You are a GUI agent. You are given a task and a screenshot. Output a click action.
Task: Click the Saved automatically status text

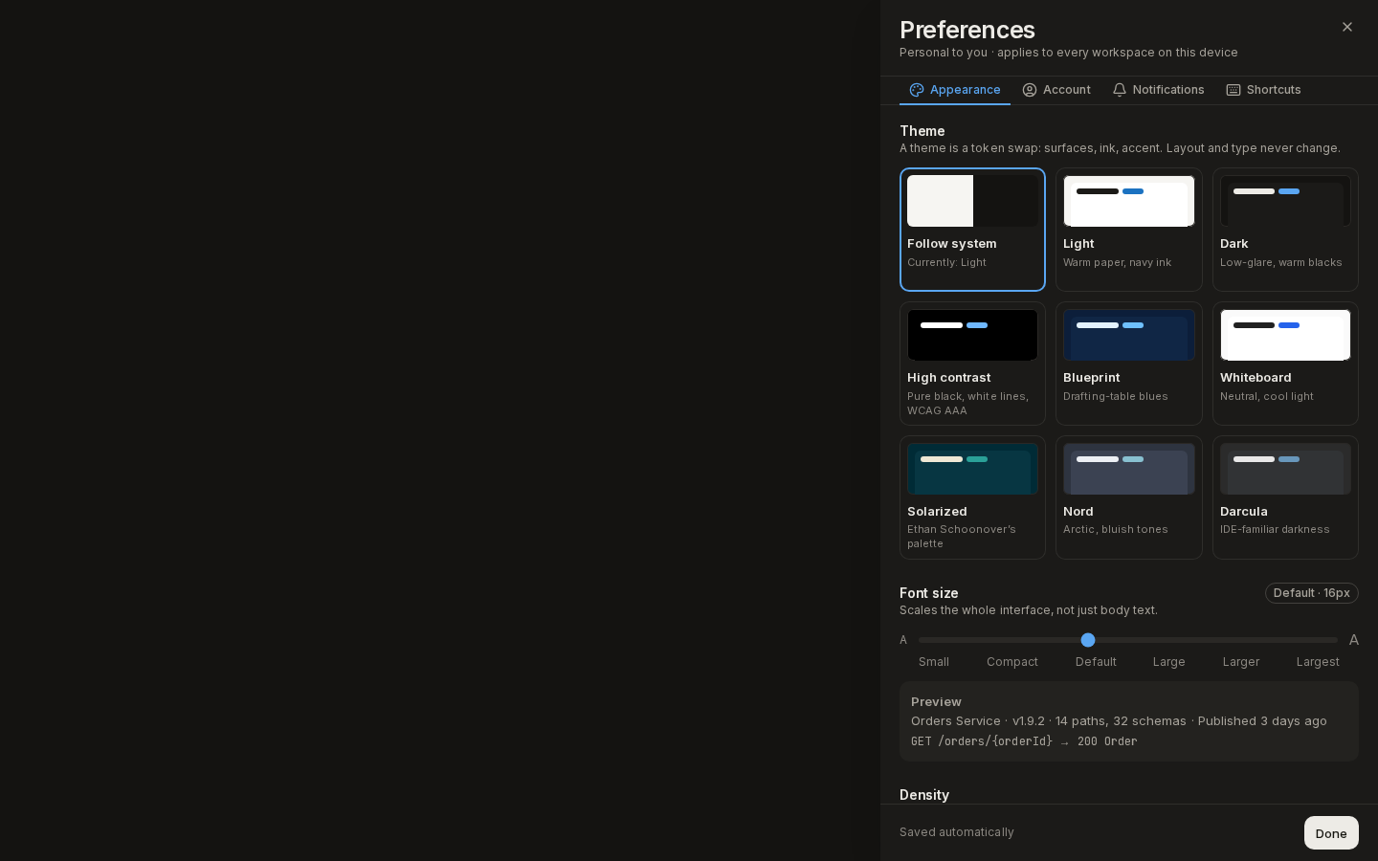coord(957,832)
